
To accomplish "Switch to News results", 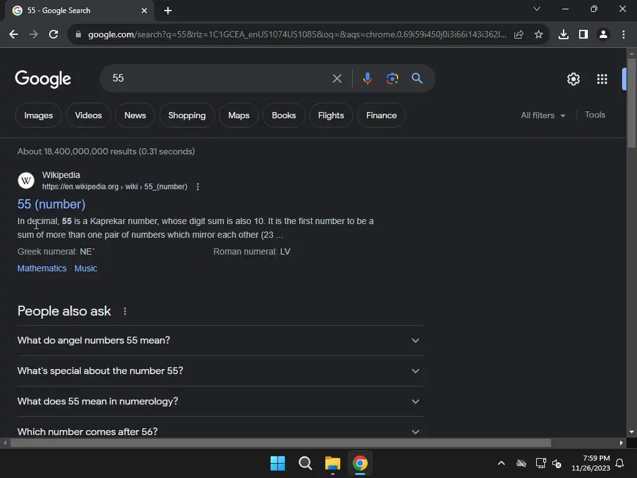I will click(x=135, y=115).
